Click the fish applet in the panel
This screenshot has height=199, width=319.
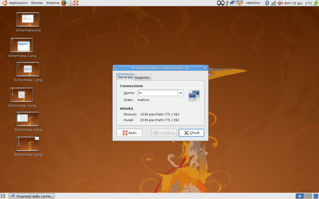pyautogui.click(x=240, y=3)
